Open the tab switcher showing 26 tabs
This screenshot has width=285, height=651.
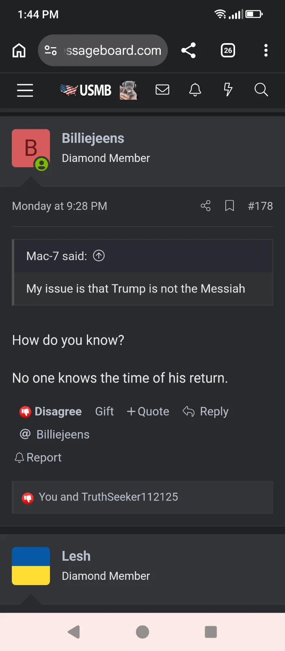tap(228, 50)
